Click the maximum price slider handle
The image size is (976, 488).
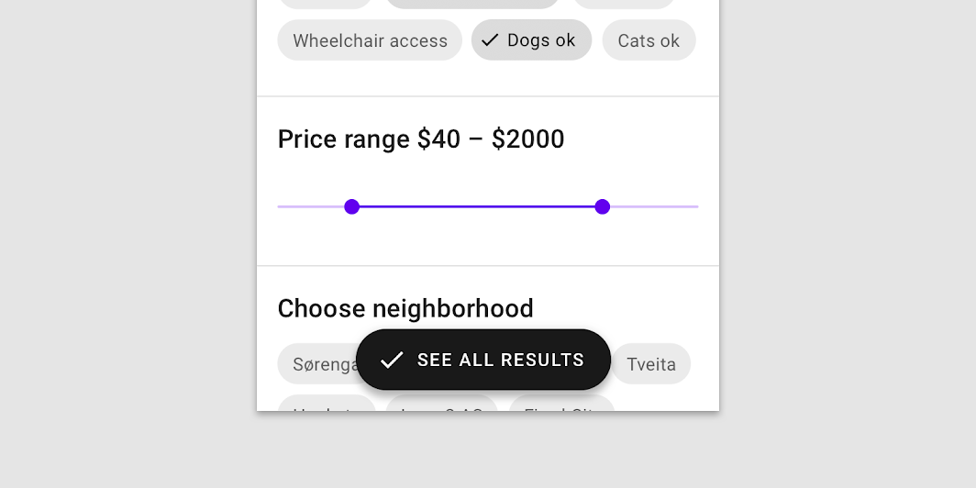coord(603,206)
